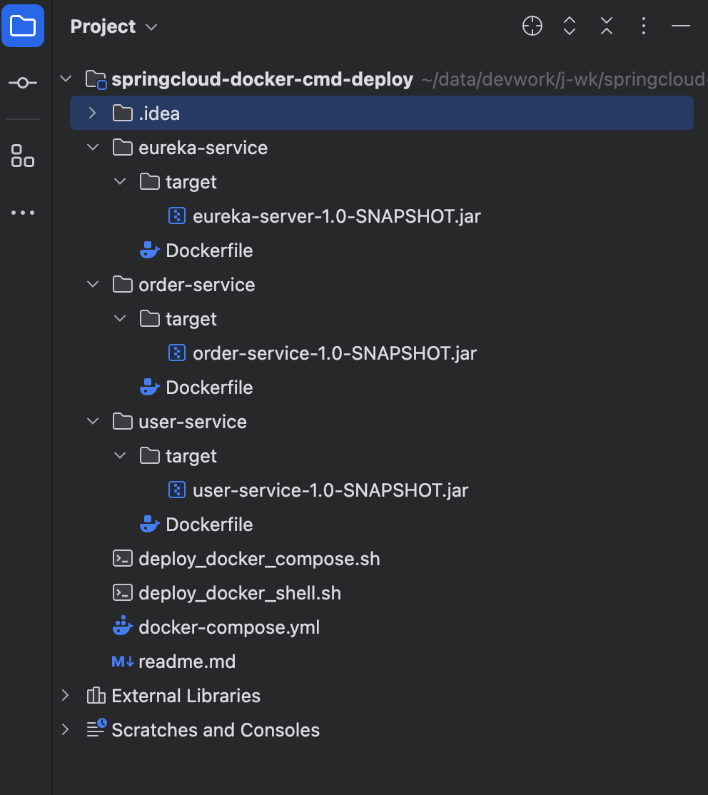This screenshot has width=708, height=795.
Task: Click the Select Opened File crosshair icon
Action: point(532,26)
